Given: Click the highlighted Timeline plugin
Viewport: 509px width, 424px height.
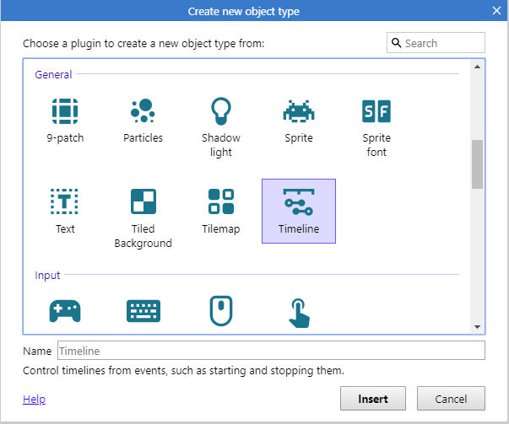Looking at the screenshot, I should [299, 211].
